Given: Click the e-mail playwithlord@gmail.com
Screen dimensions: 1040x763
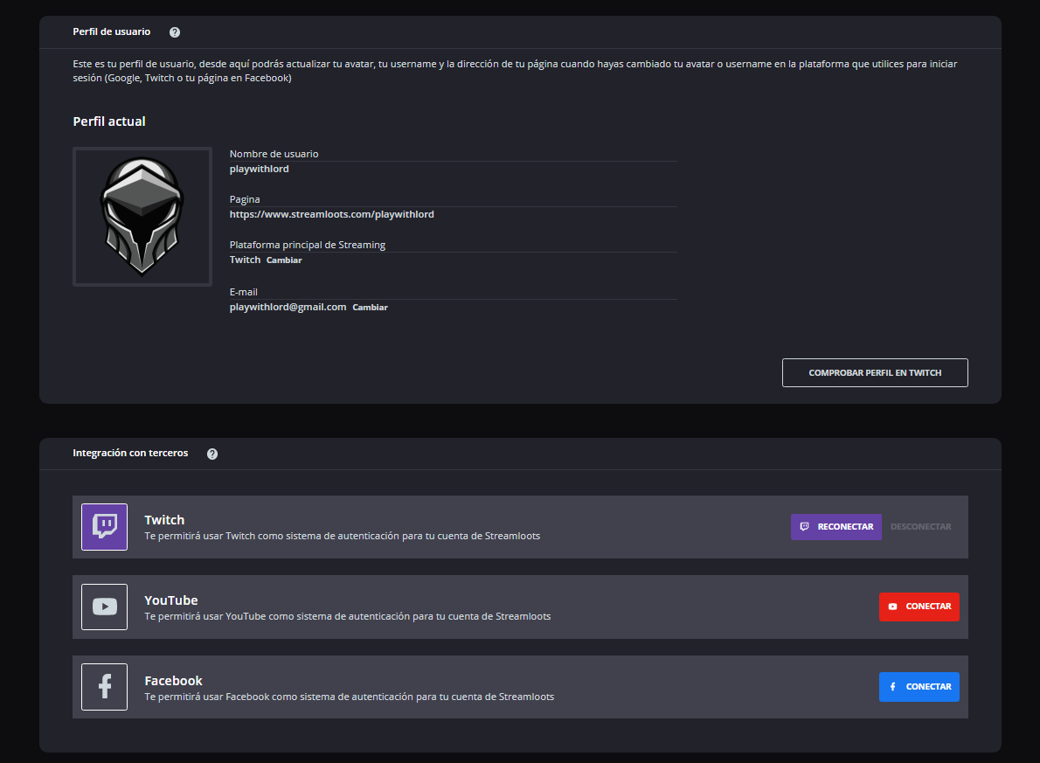Looking at the screenshot, I should pos(288,307).
